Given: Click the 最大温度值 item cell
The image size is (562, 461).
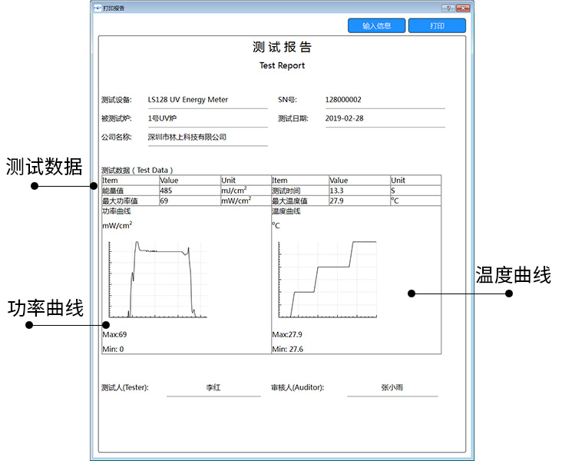Looking at the screenshot, I should [300, 201].
